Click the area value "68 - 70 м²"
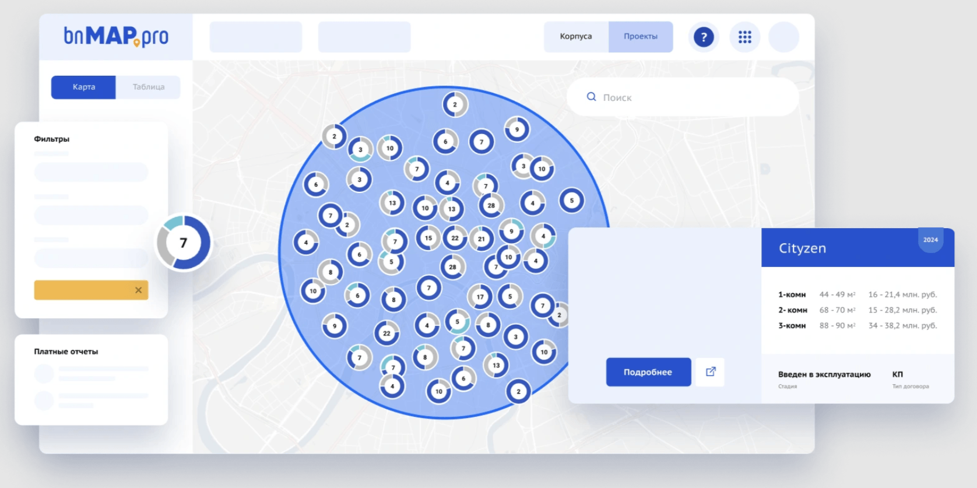Viewport: 977px width, 488px height. [x=838, y=310]
